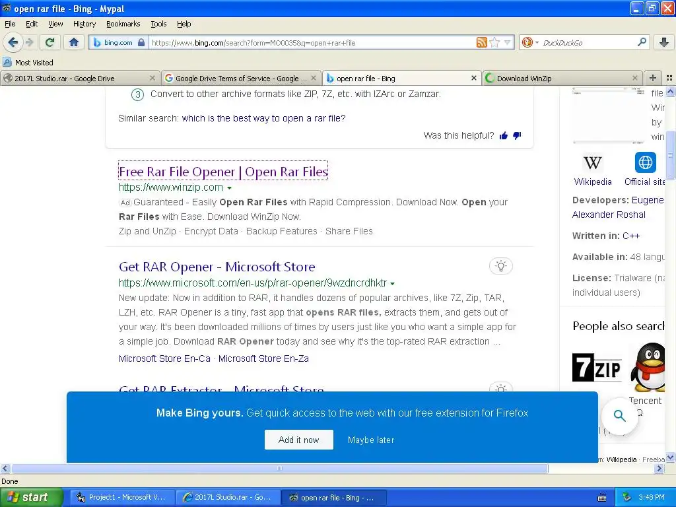676x507 pixels.
Task: Expand the winzip.com URL dropdown arrow
Action: [229, 188]
